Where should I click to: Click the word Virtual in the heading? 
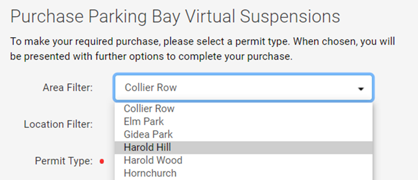pos(211,16)
